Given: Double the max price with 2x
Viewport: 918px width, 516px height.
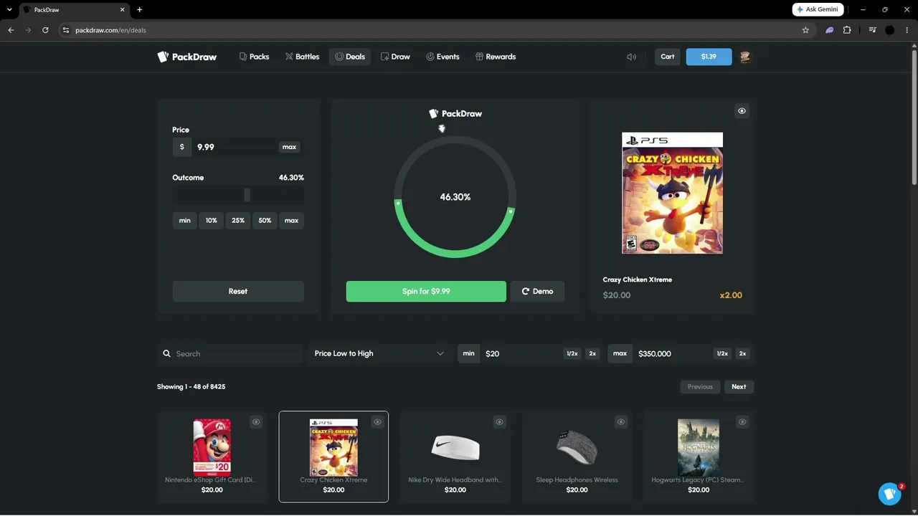Looking at the screenshot, I should 742,354.
